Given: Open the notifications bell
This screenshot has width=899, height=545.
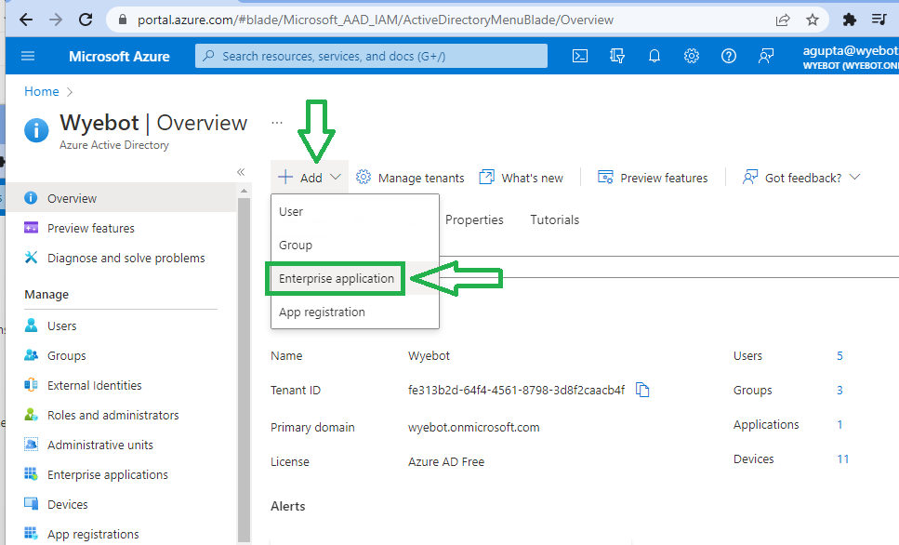Looking at the screenshot, I should pyautogui.click(x=654, y=56).
